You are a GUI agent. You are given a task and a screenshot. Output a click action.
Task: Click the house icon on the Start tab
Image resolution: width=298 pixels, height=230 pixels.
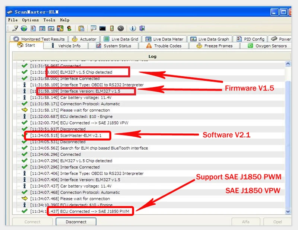pos(20,45)
